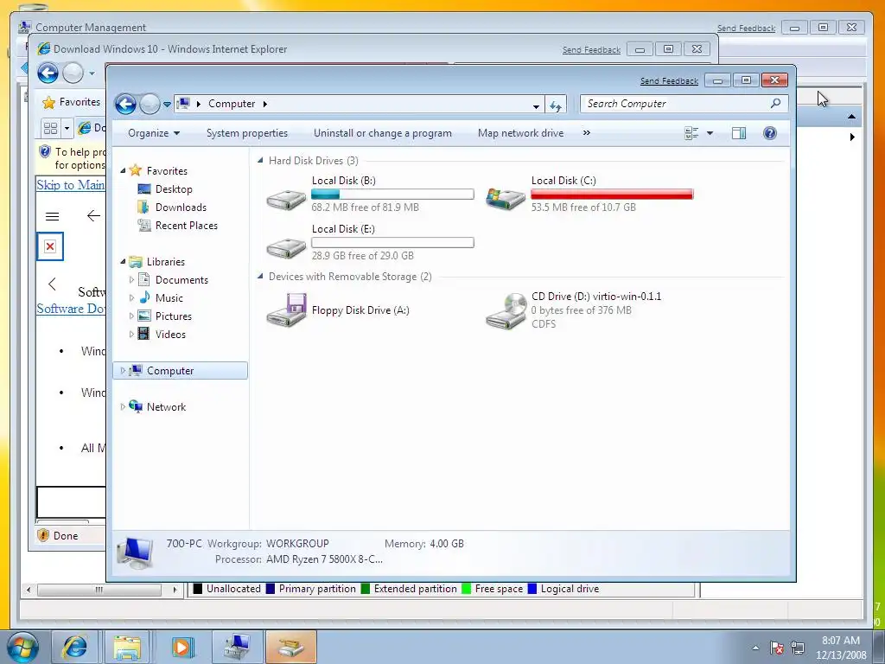The width and height of the screenshot is (885, 664).
Task: Open the Organize menu
Action: pyautogui.click(x=154, y=133)
